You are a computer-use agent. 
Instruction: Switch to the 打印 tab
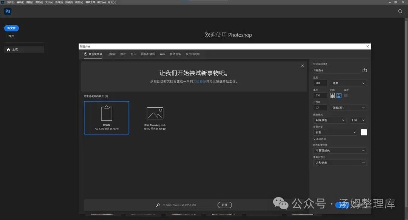click(x=133, y=54)
